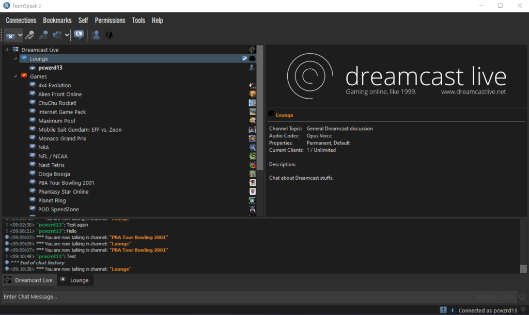Image resolution: width=529 pixels, height=315 pixels.
Task: Click the Mobile Suit Gundam cover icon
Action: pyautogui.click(x=252, y=130)
